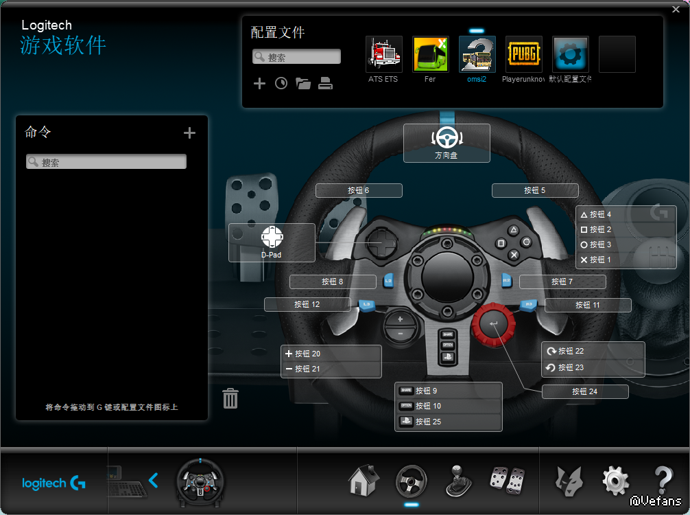690x515 pixels.
Task: Open the settings gear icon
Action: tap(616, 481)
